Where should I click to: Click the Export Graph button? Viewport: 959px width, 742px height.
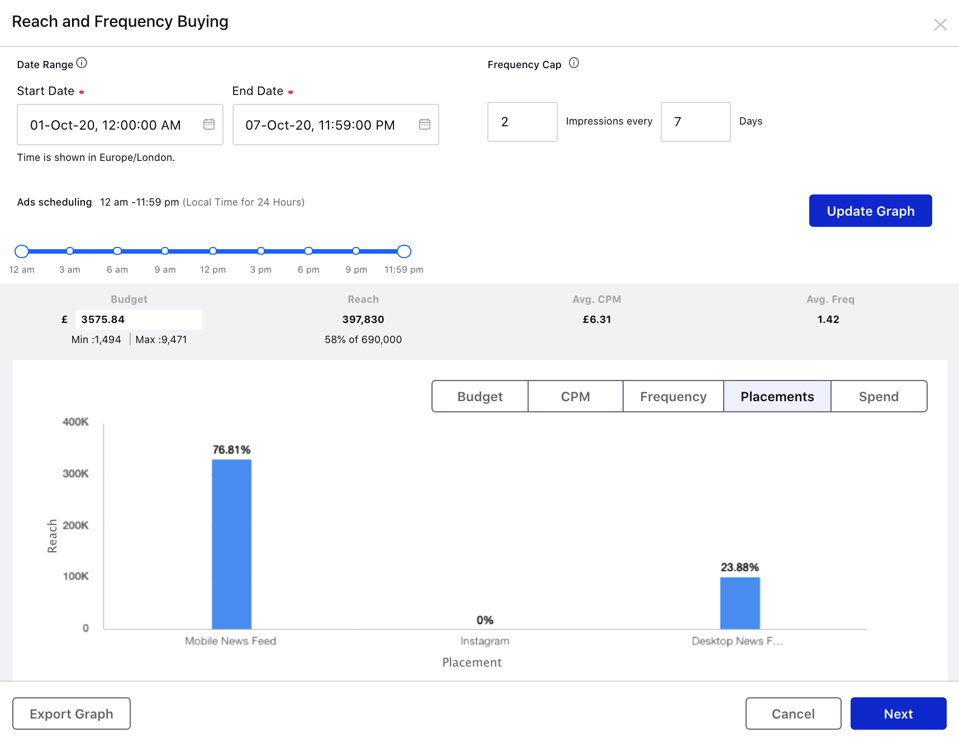72,714
